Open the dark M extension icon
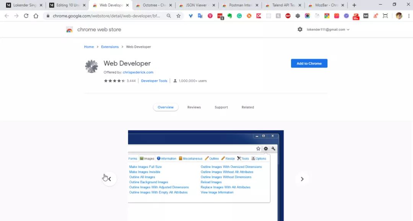The height and width of the screenshot is (221, 413). [x=366, y=16]
